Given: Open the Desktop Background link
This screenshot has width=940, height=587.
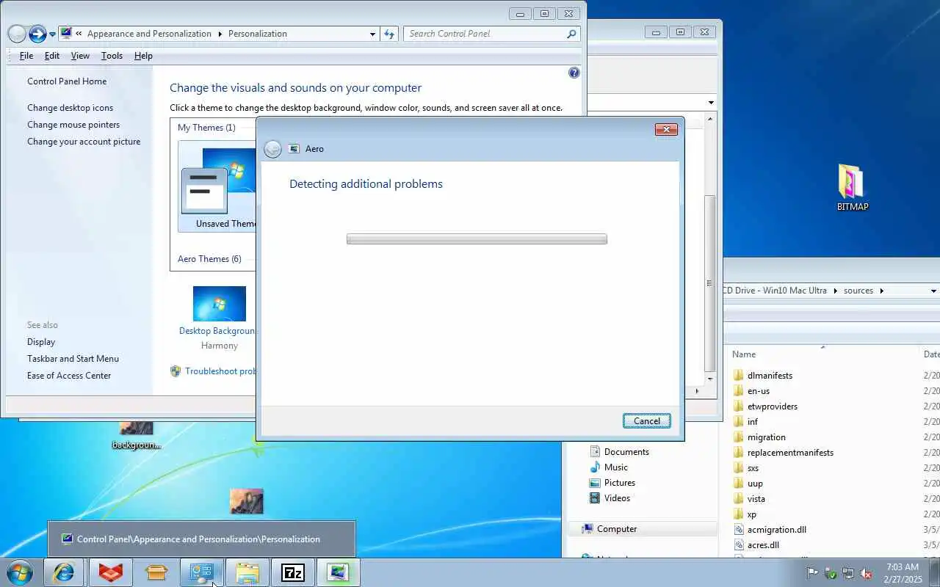Looking at the screenshot, I should click(217, 331).
